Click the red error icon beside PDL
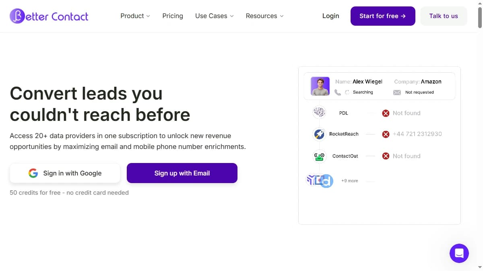Viewport: 483px width, 271px height. [386, 113]
